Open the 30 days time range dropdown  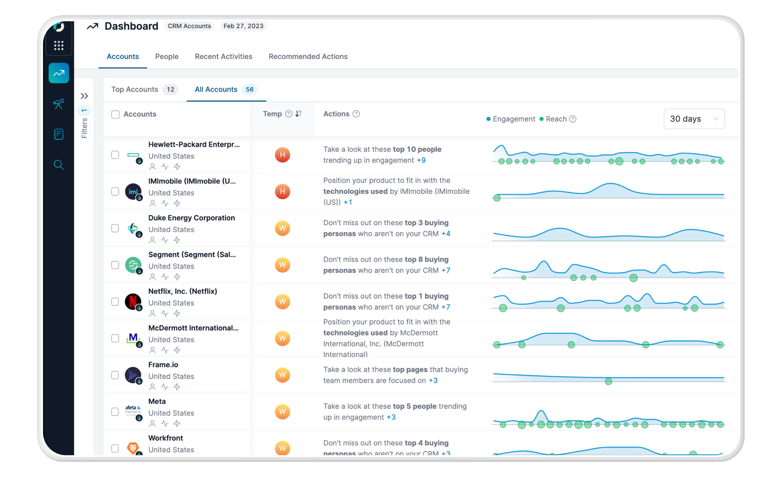[x=694, y=119]
